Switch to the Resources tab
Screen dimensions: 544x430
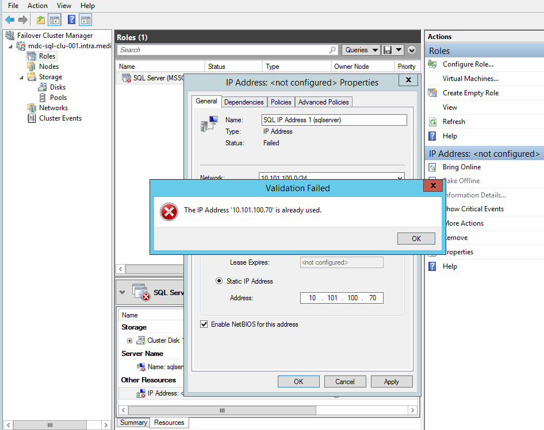169,423
